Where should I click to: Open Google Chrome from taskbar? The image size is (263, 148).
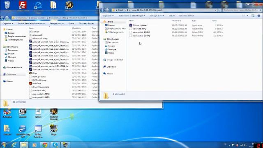click(x=45, y=145)
